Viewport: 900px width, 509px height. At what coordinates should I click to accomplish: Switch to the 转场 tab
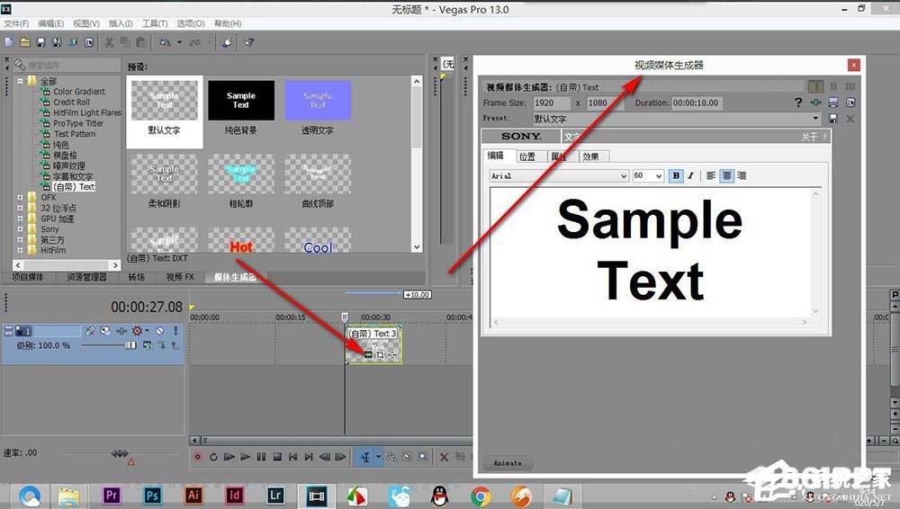click(x=137, y=277)
